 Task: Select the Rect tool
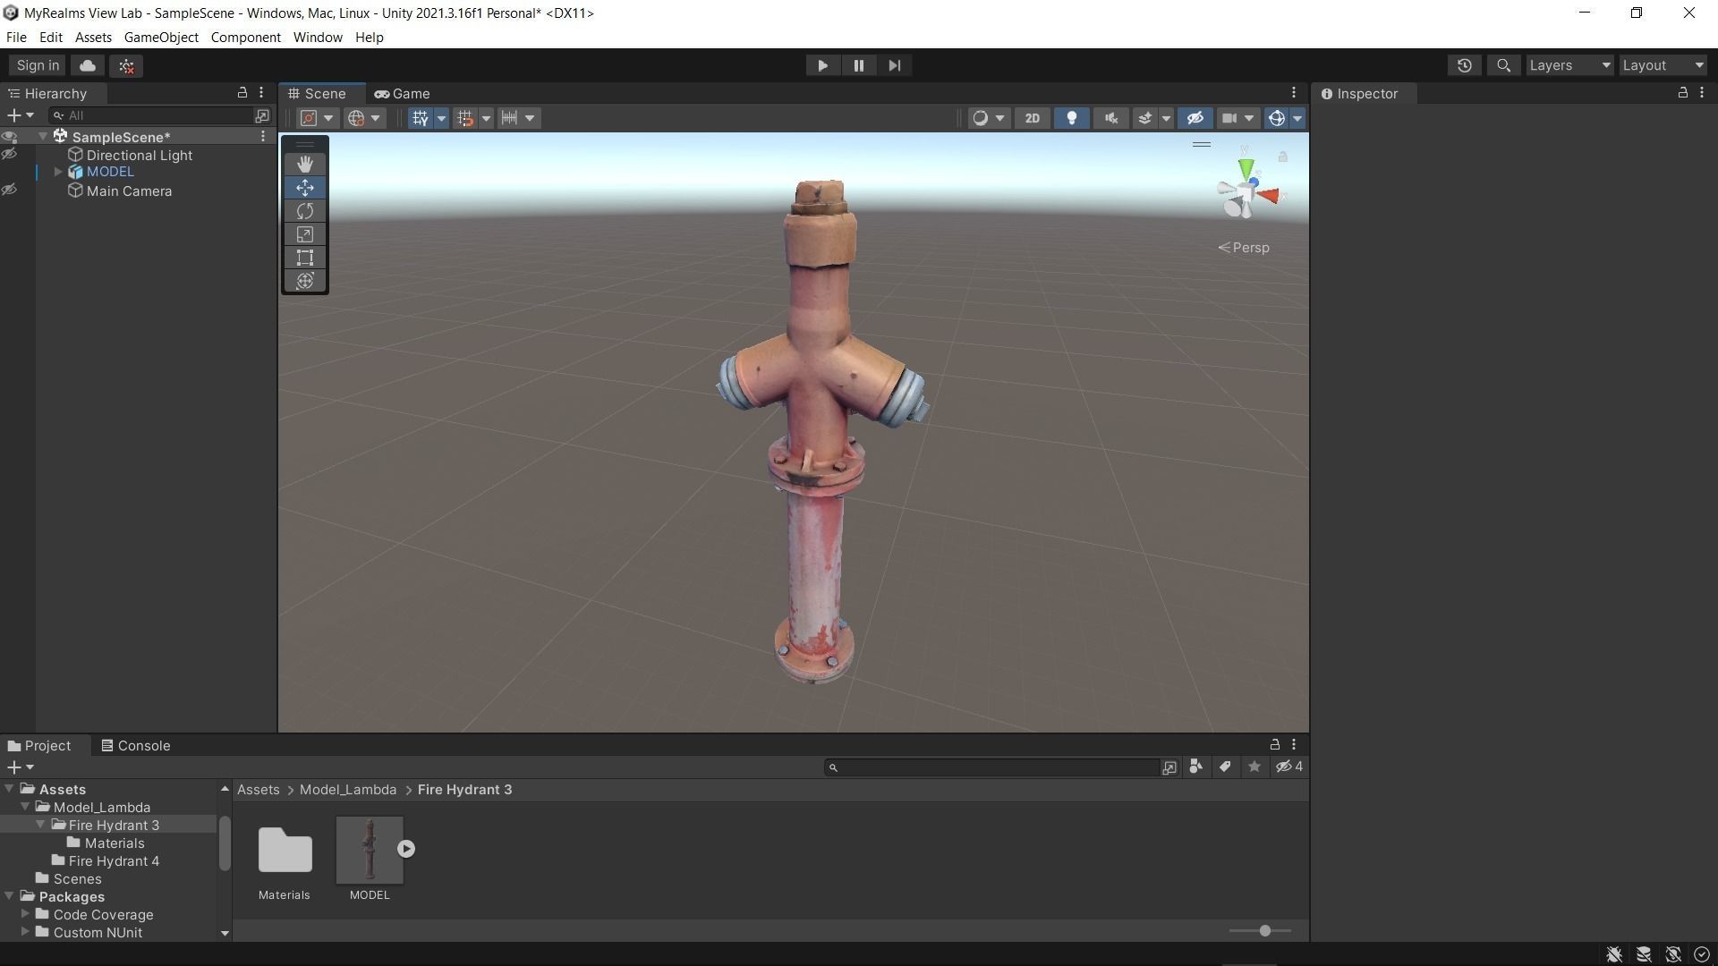point(305,258)
